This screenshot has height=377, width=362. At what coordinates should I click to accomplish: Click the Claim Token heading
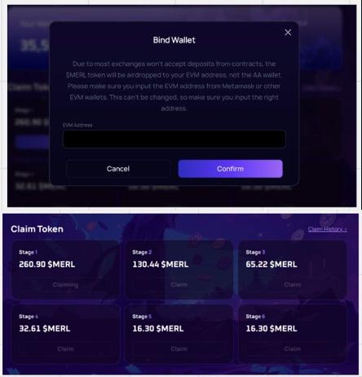(37, 229)
